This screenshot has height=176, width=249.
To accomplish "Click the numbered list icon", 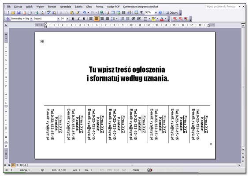I will point(123,19).
